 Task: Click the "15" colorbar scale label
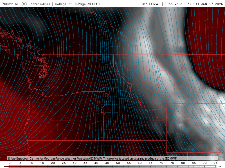click(x=42, y=163)
